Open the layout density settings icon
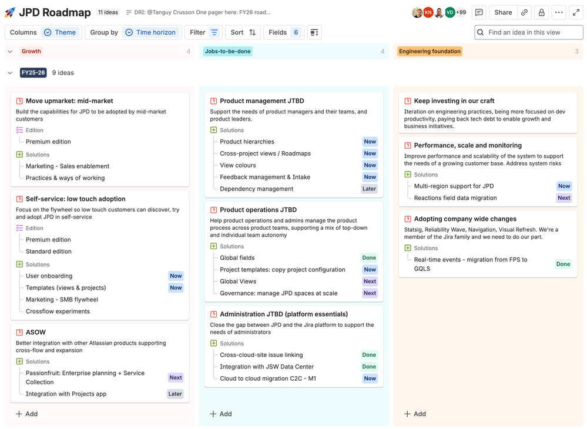The width and height of the screenshot is (587, 429). (x=314, y=32)
